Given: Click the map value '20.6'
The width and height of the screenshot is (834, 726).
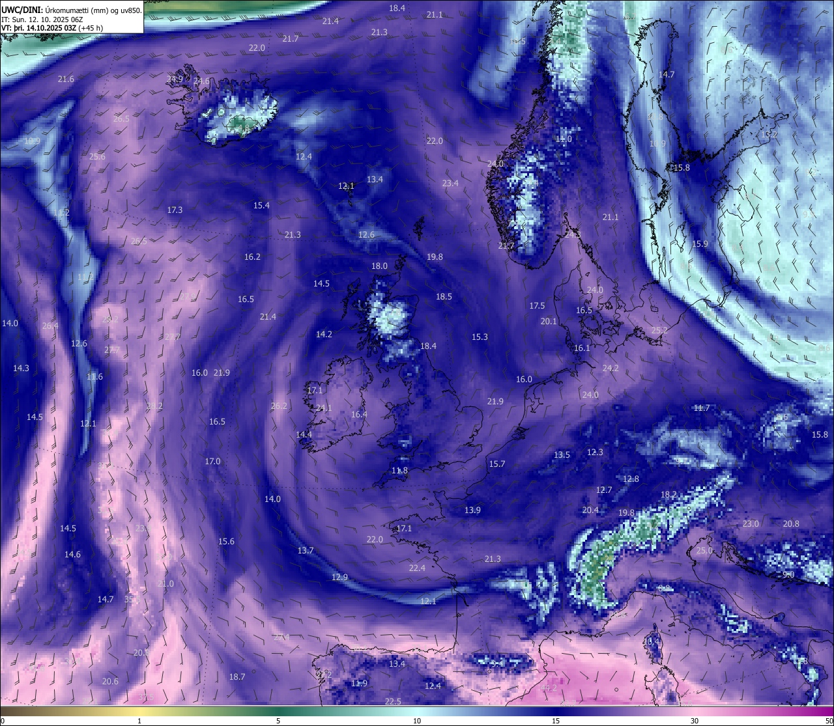Looking at the screenshot, I should [x=110, y=682].
